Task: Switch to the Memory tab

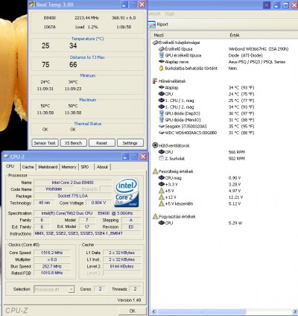Action: [69, 167]
